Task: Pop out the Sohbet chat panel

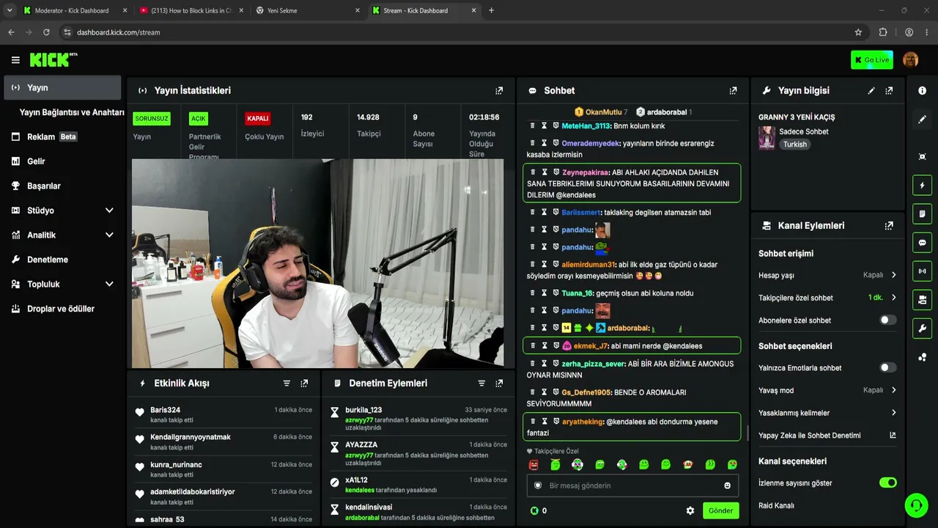Action: point(733,91)
